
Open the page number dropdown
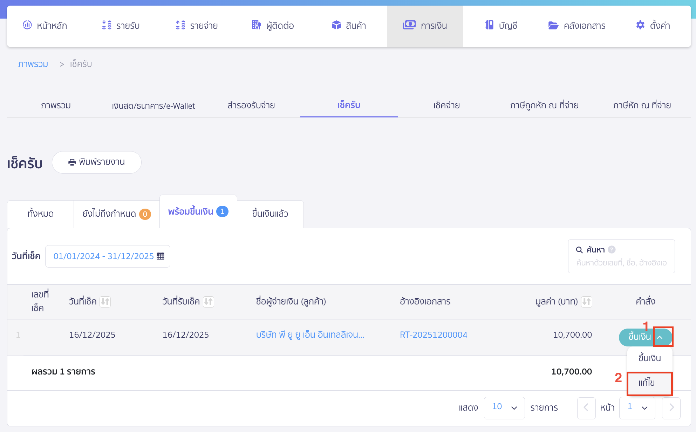tap(637, 408)
